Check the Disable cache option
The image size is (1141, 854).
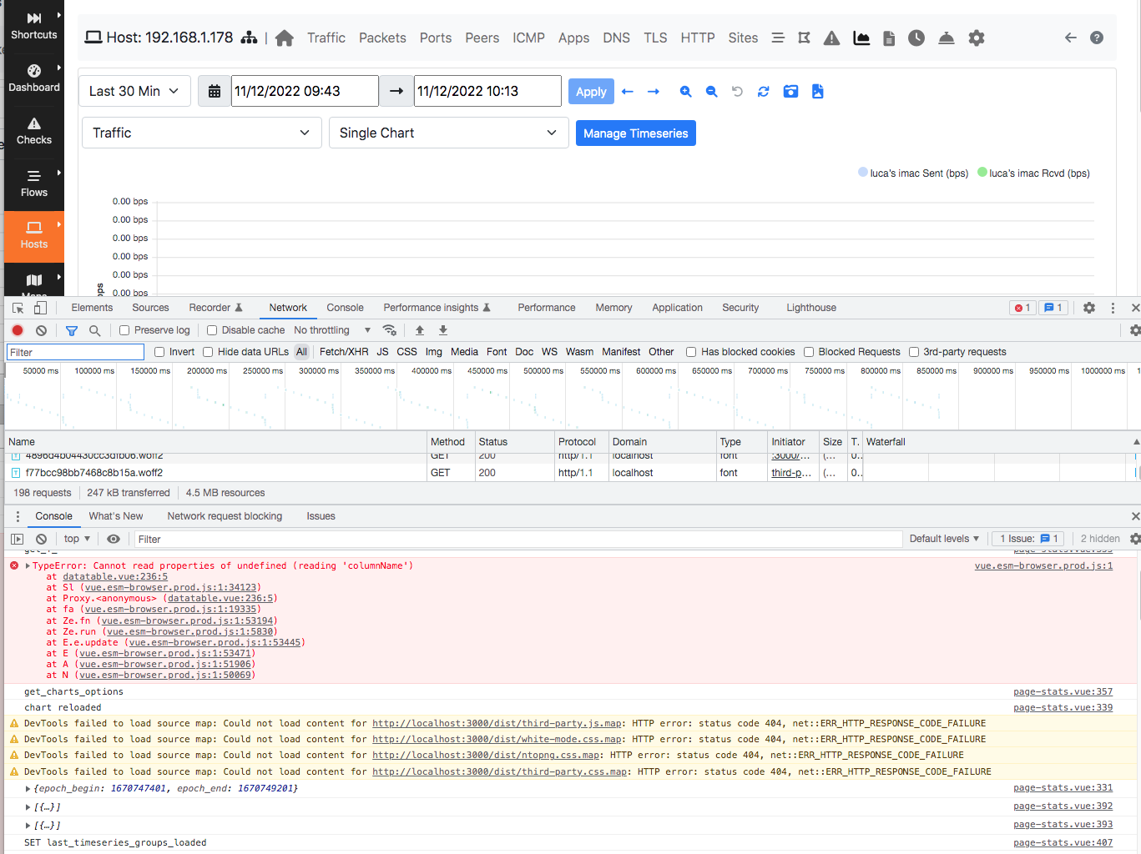[211, 330]
